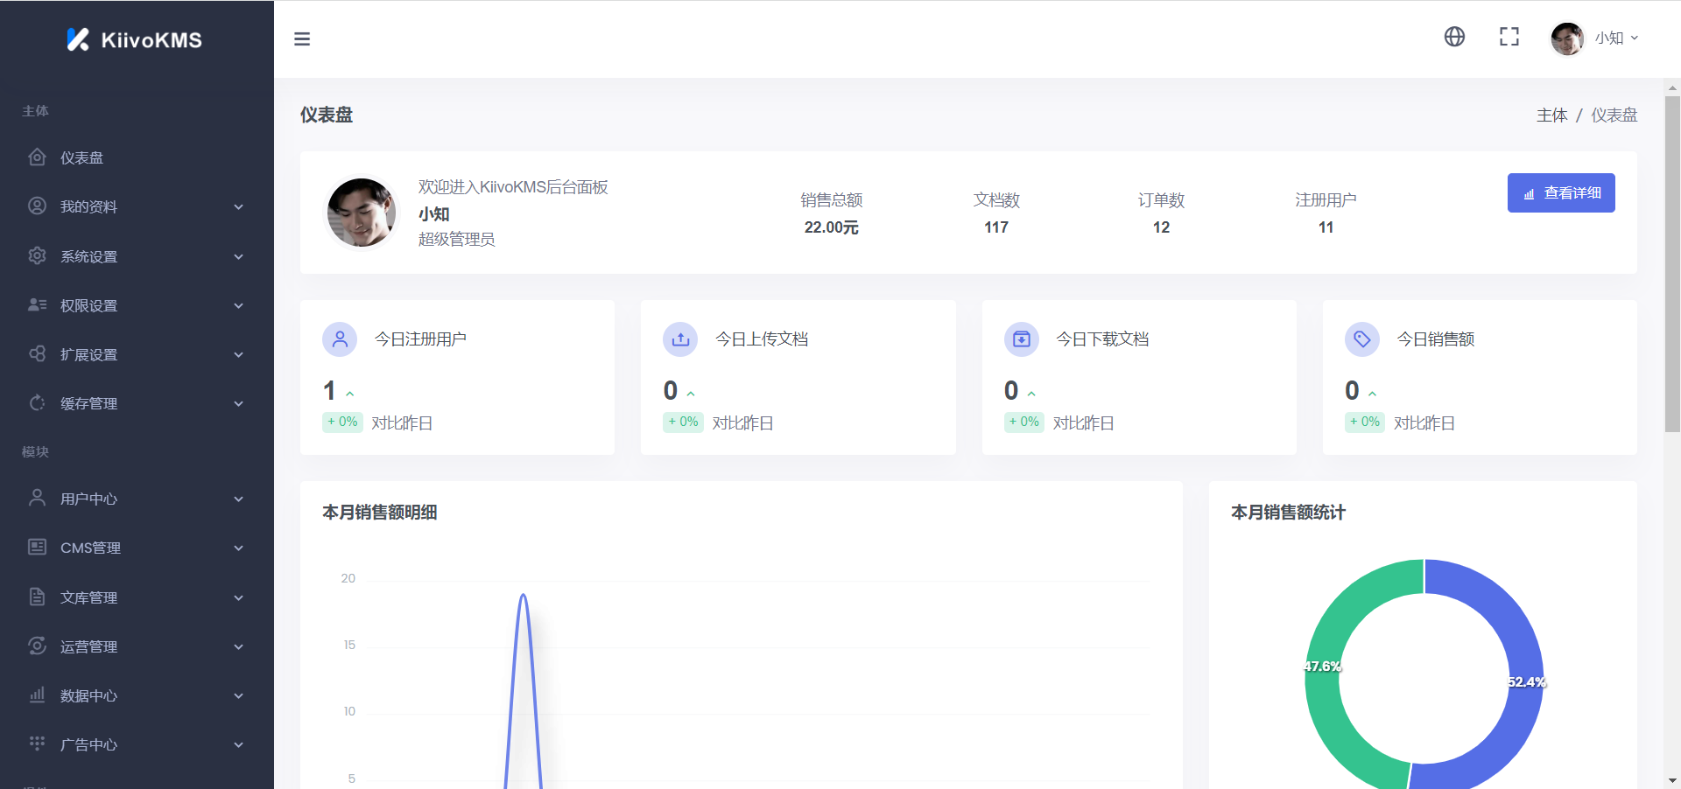
Task: Click the CMS管理 sidebar icon
Action: tap(37, 547)
